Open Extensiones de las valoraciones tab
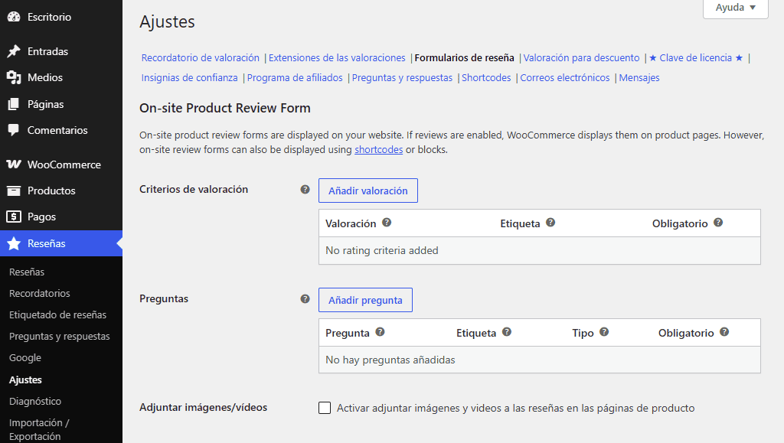The width and height of the screenshot is (784, 443). click(x=337, y=58)
